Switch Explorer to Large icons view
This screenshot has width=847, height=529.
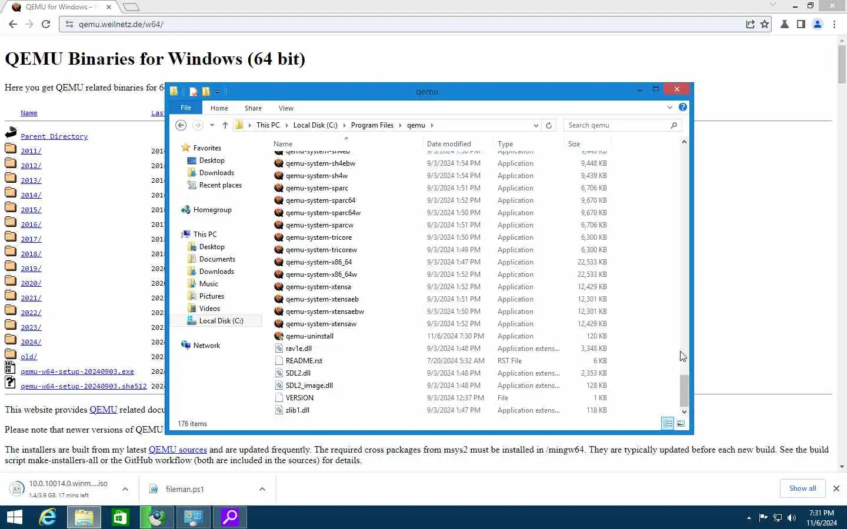[x=681, y=423]
